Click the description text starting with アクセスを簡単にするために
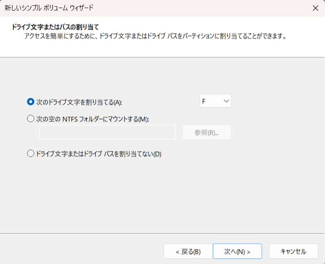Viewport: 325px width, 264px height. pos(155,36)
